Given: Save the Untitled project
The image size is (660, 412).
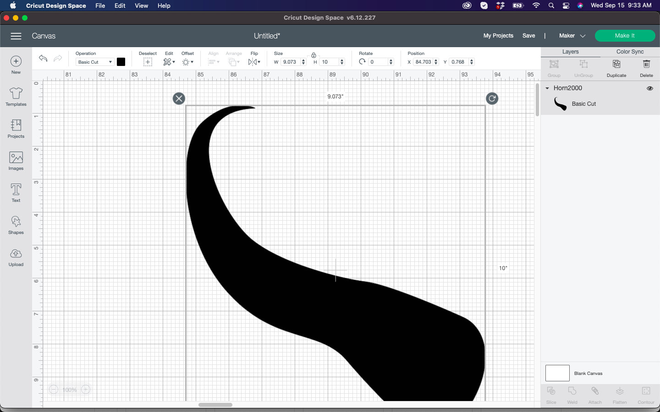Looking at the screenshot, I should pos(529,36).
